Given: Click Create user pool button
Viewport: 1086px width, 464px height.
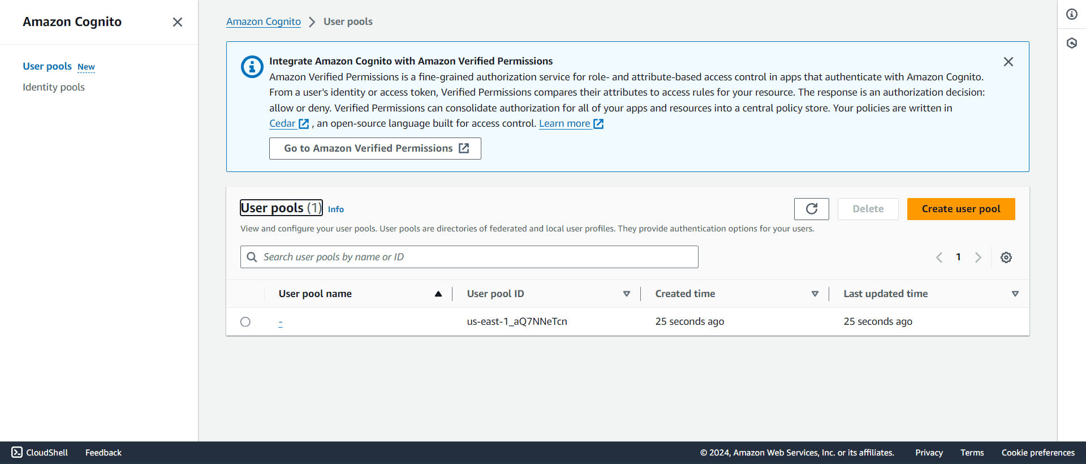Looking at the screenshot, I should pos(961,209).
